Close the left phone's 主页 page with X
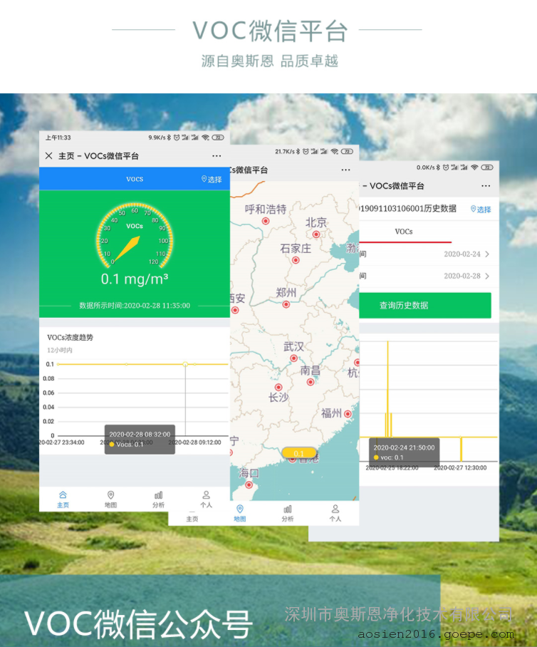Screen dimensions: 537x647 coord(48,155)
